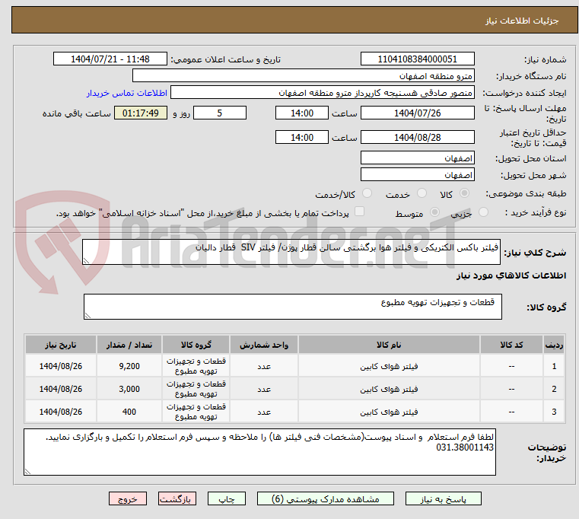Click the کد کالا column header
Screen dimensions: 579x519
511,345
